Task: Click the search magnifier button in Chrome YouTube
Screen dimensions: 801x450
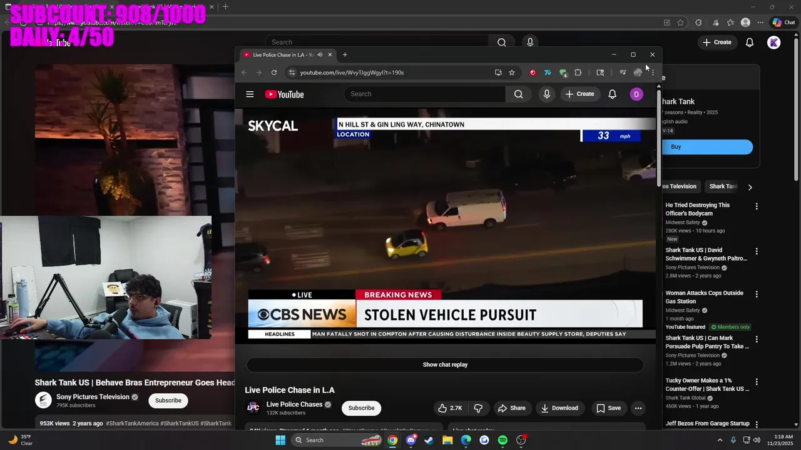Action: coord(518,94)
